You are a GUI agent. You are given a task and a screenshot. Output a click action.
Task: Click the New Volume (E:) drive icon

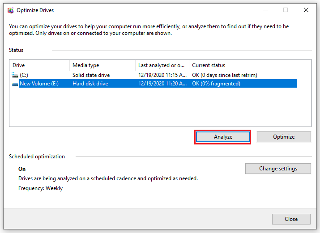pyautogui.click(x=15, y=84)
